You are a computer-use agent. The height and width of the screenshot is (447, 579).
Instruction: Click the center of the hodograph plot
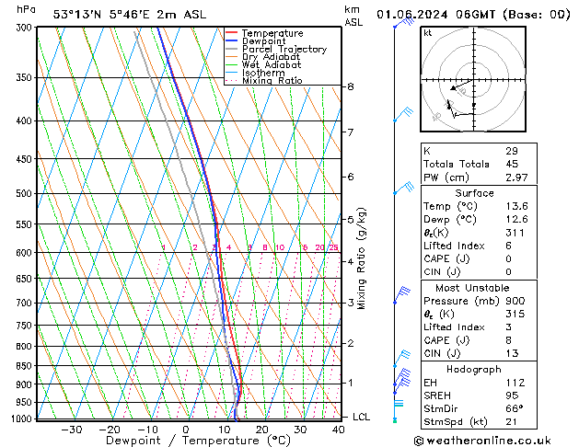(473, 79)
